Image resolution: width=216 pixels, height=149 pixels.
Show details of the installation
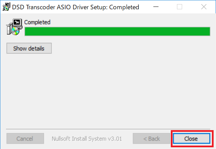[29, 48]
